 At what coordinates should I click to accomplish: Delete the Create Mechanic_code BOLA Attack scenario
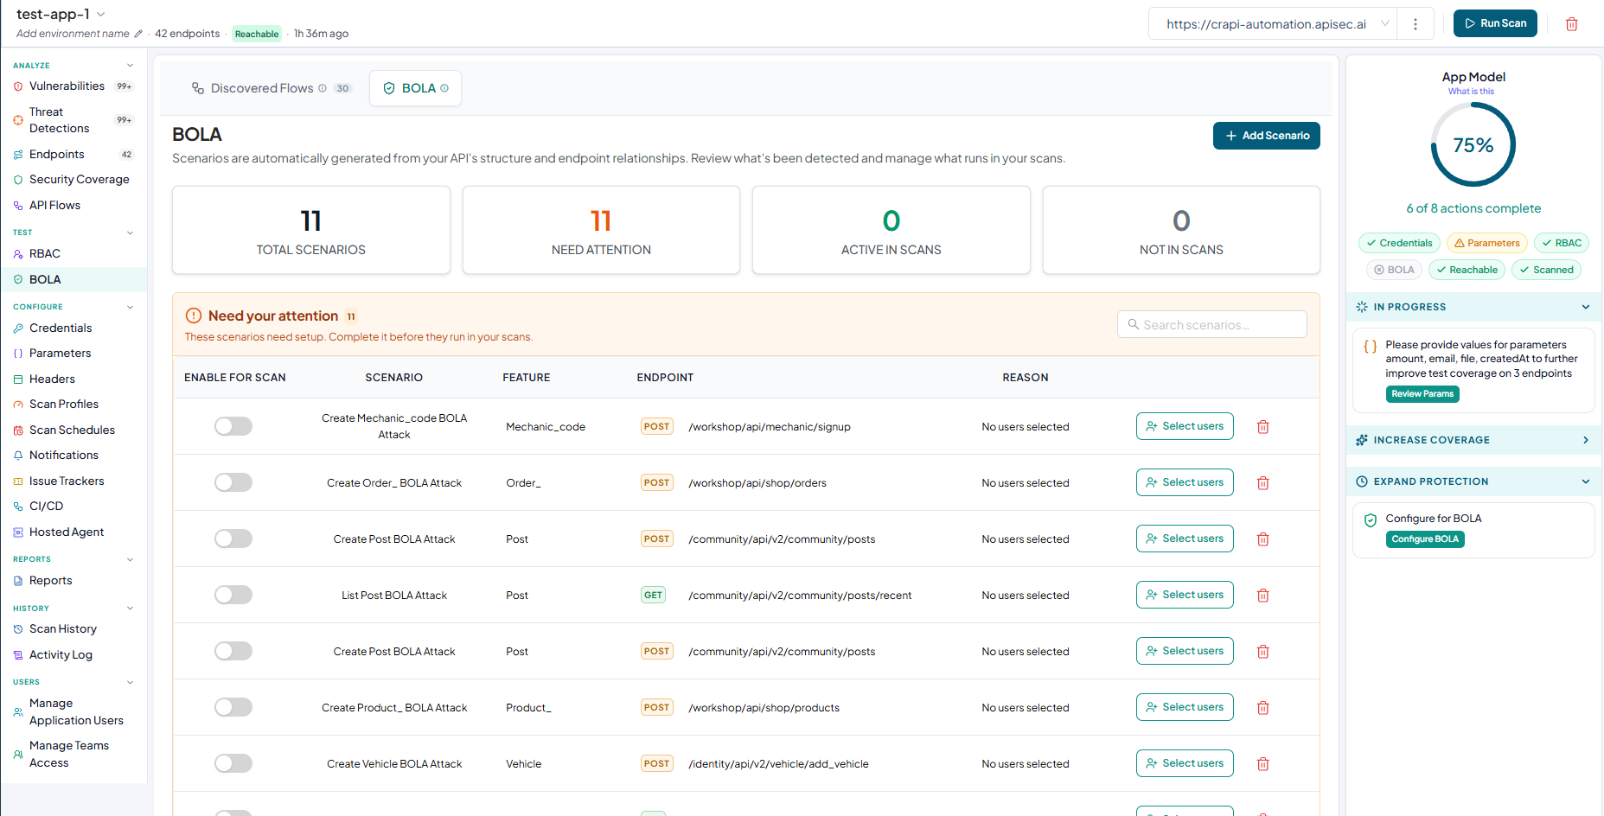(1262, 426)
